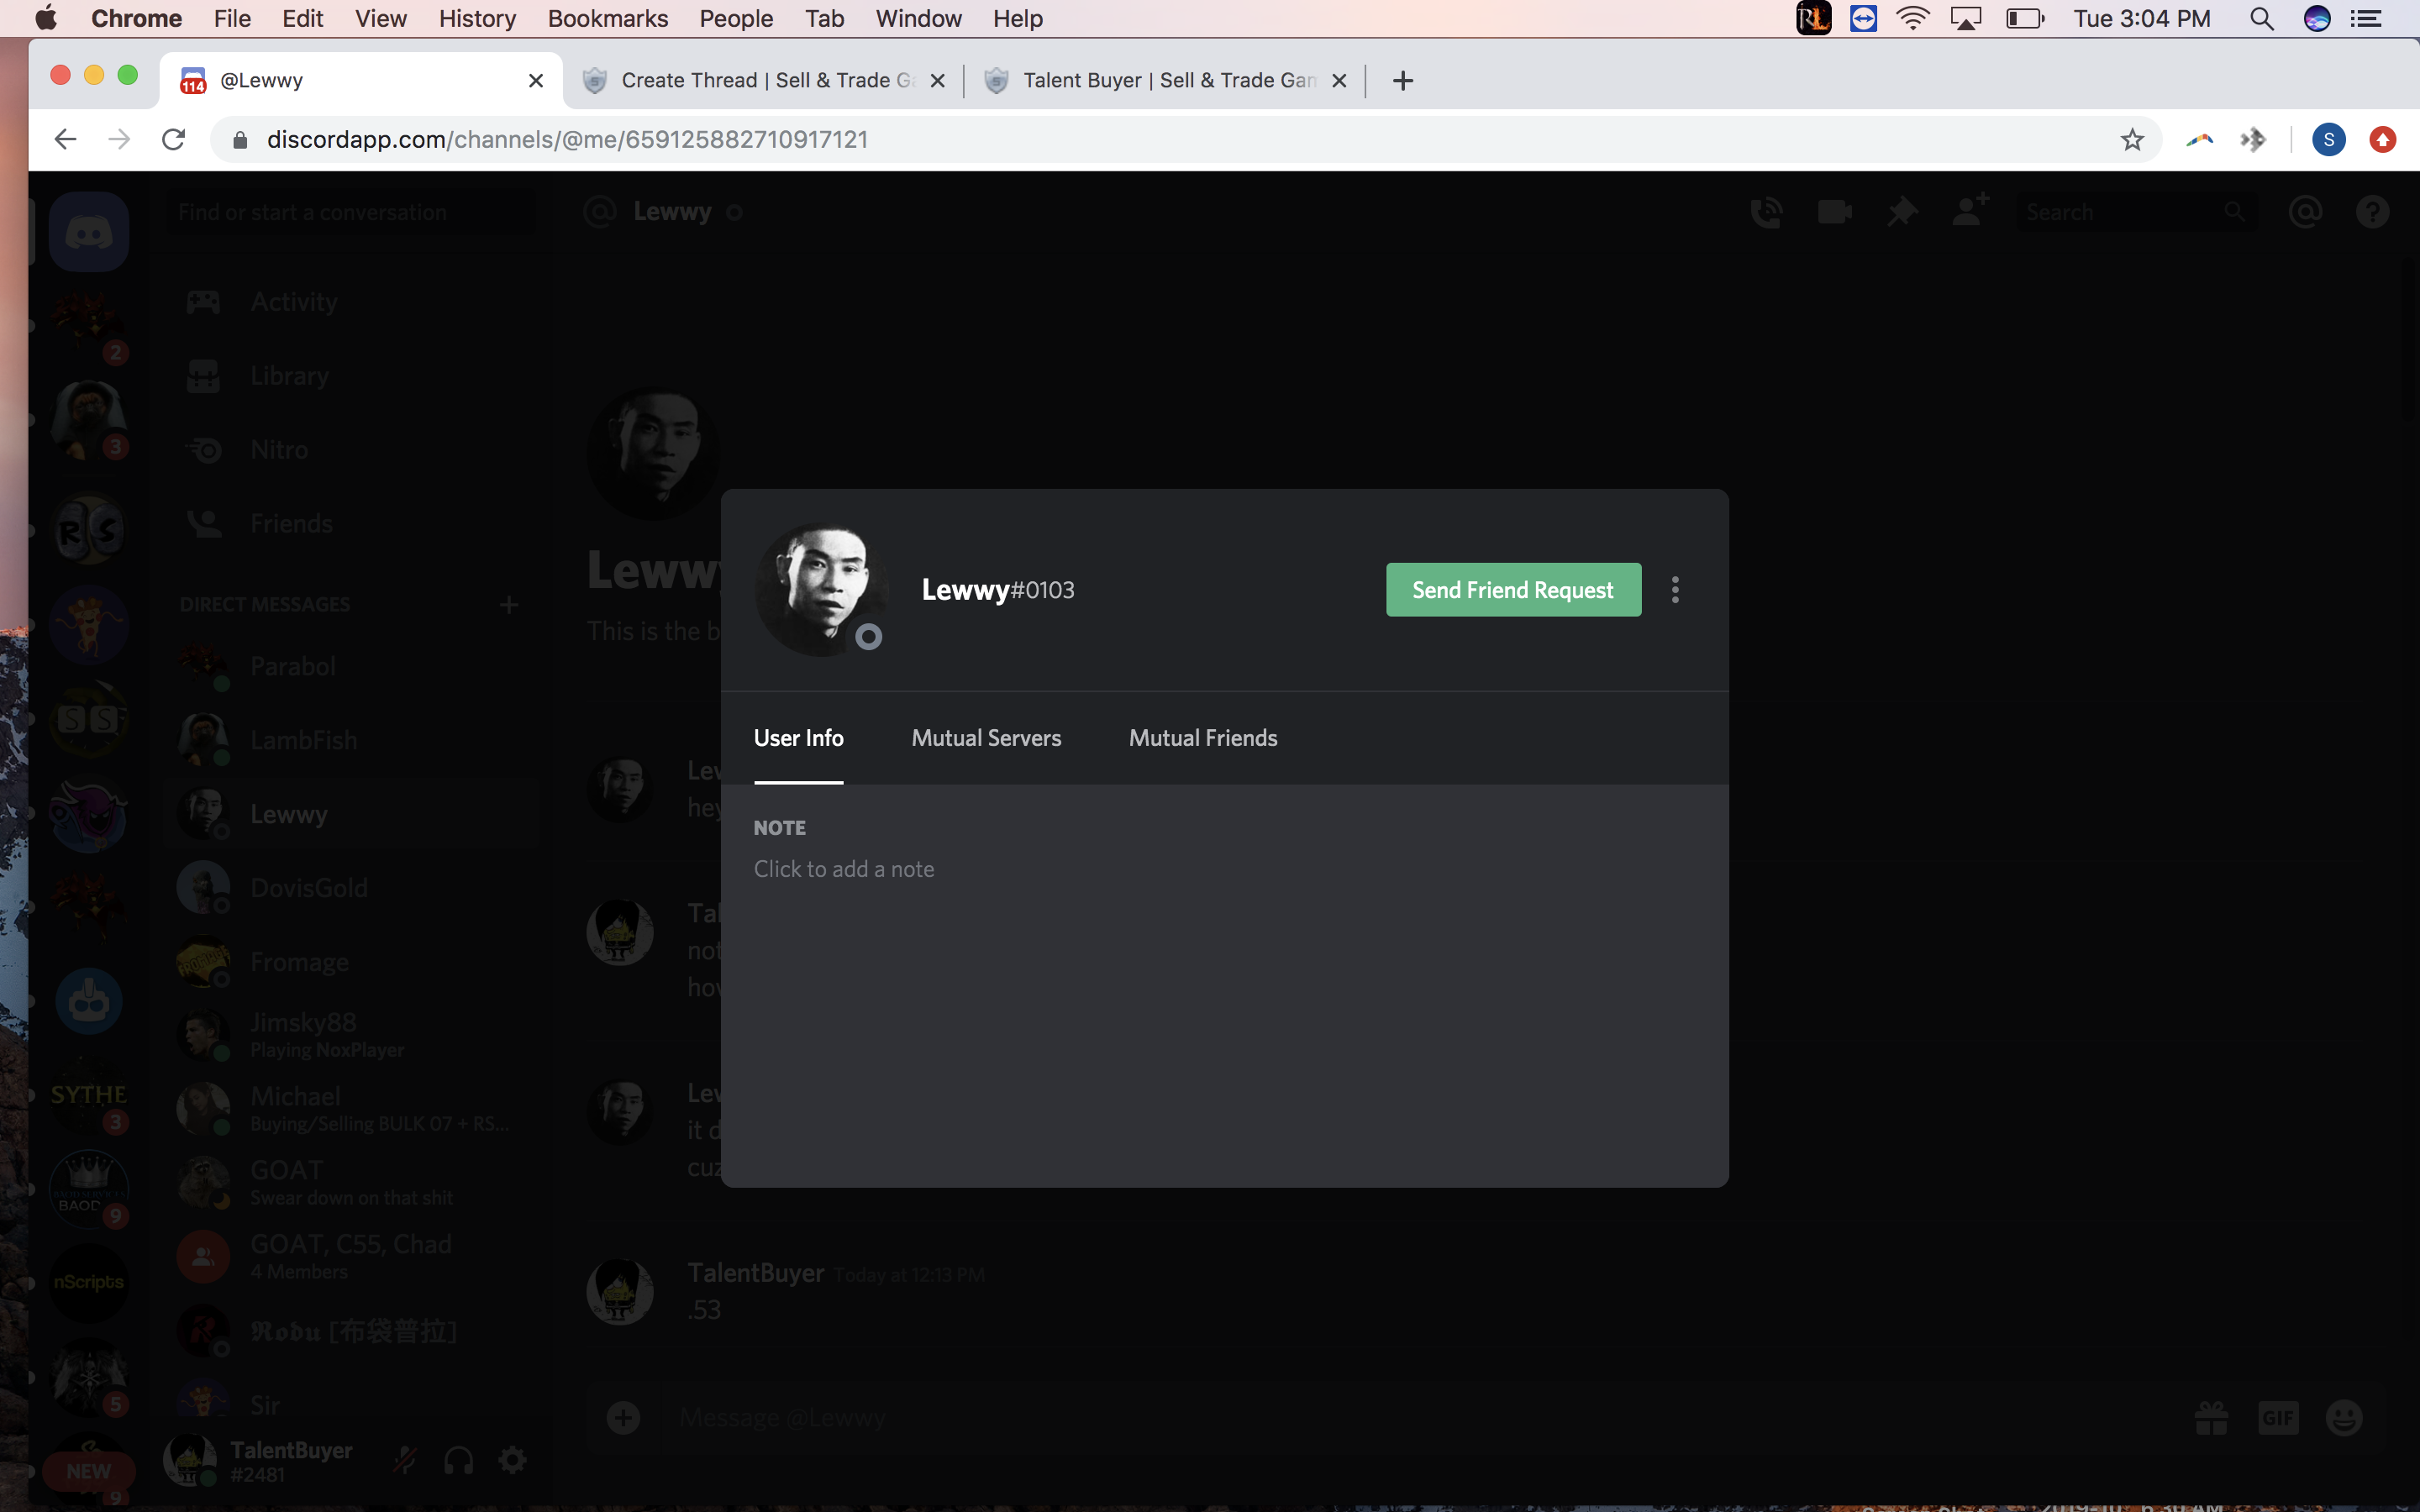Click the attach file plus button
This screenshot has height=1512, width=2420.
point(623,1417)
